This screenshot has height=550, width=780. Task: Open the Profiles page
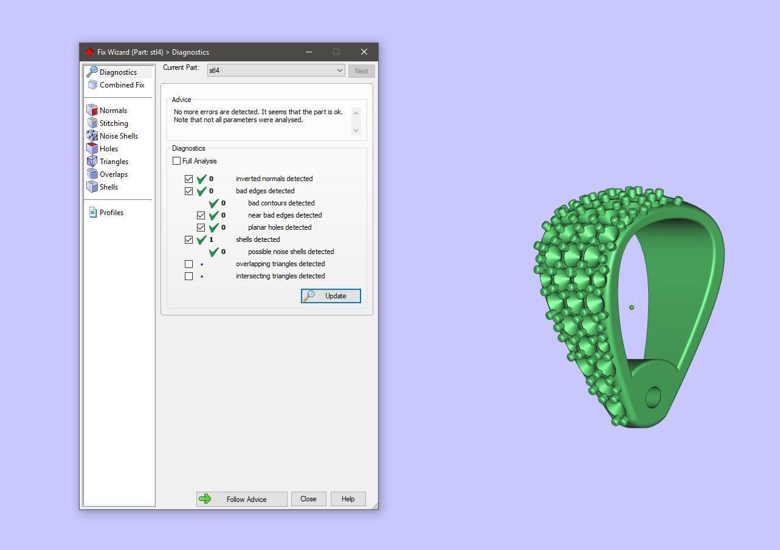(111, 213)
